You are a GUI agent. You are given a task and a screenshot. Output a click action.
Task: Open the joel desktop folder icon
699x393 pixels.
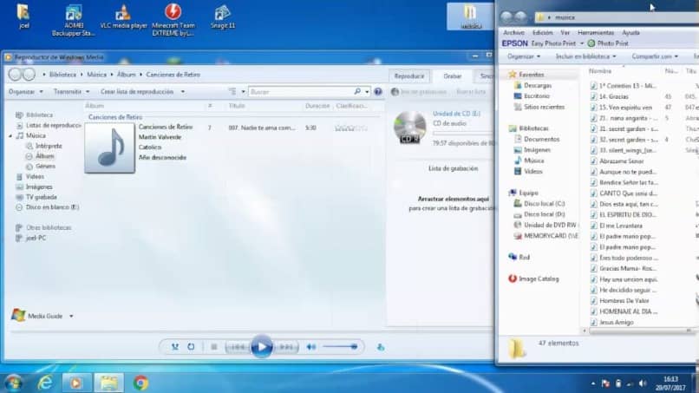24,16
